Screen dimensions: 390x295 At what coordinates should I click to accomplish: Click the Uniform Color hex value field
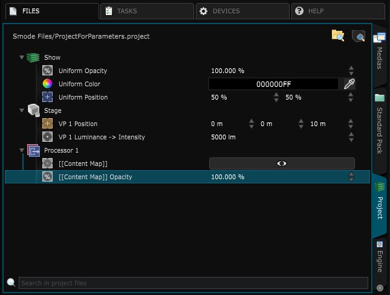pyautogui.click(x=273, y=84)
